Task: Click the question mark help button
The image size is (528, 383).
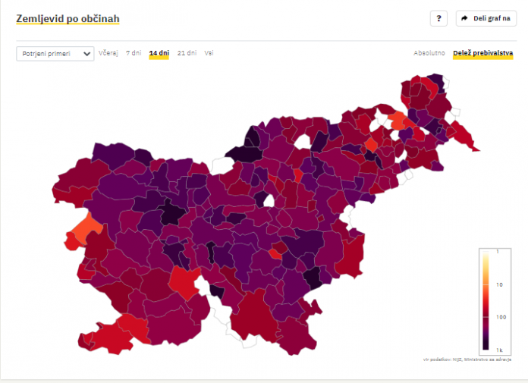Action: pos(438,18)
